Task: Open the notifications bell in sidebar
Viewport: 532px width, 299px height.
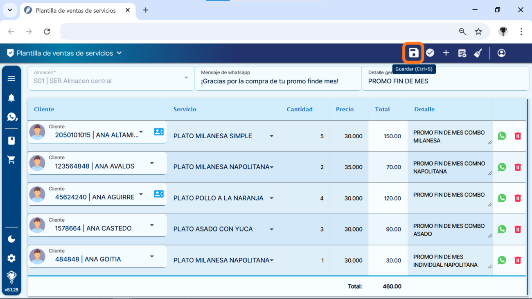Action: pos(11,98)
